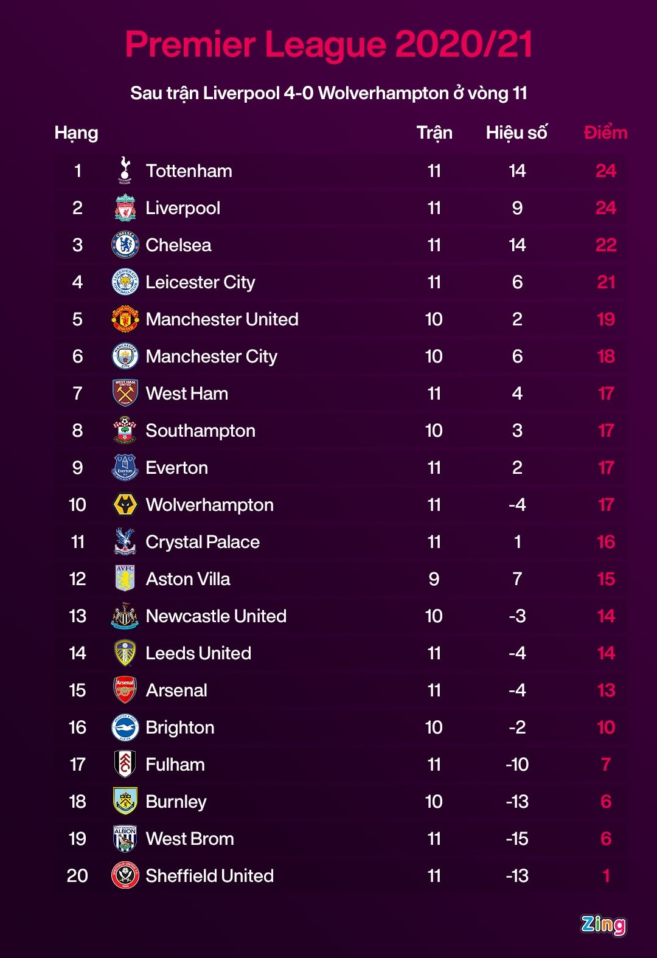The height and width of the screenshot is (958, 657).
Task: Click the Trận column header
Action: pos(434,133)
